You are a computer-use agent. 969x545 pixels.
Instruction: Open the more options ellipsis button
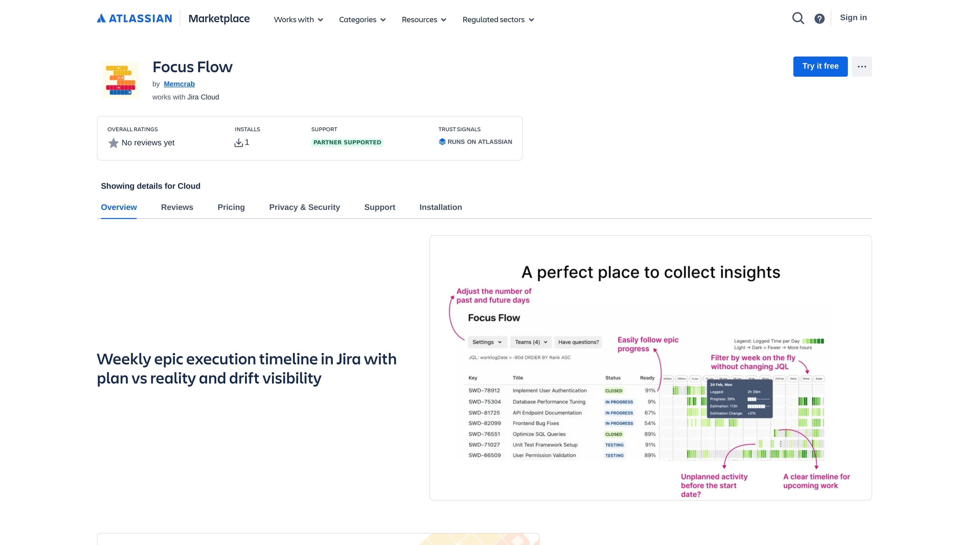[x=862, y=67]
